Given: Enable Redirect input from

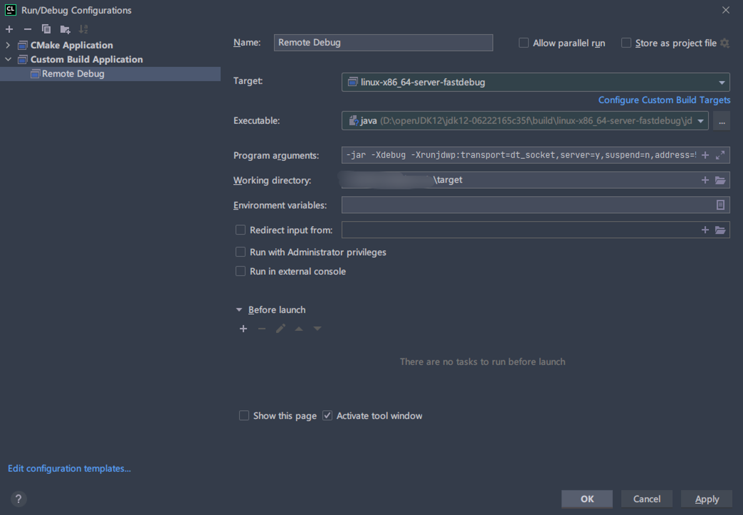Looking at the screenshot, I should tap(240, 230).
